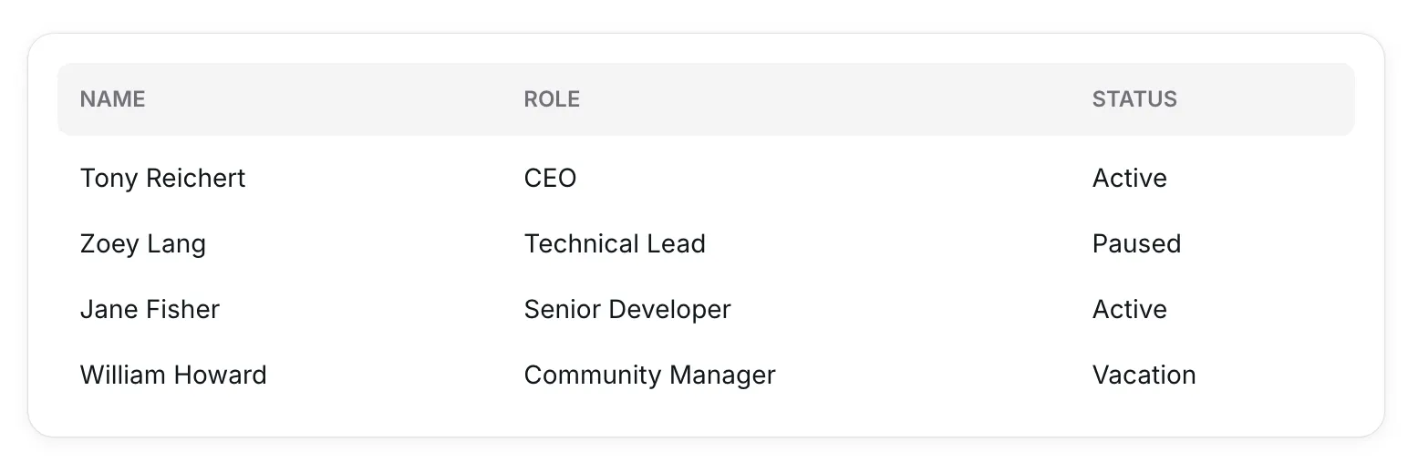Click Tony Reichert's Active status
This screenshot has height=463, width=1408.
pyautogui.click(x=1129, y=178)
